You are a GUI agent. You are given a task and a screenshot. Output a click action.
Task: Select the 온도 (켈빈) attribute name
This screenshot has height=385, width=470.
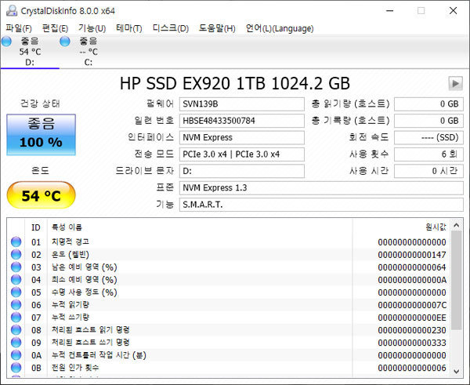point(70,255)
